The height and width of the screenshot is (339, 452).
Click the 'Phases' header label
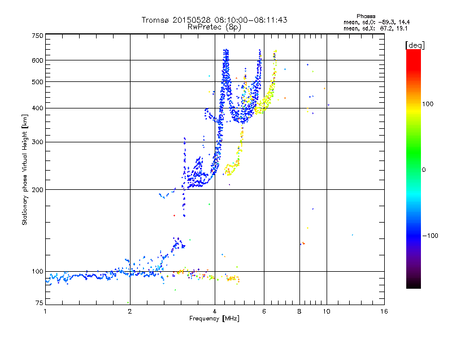click(x=366, y=16)
